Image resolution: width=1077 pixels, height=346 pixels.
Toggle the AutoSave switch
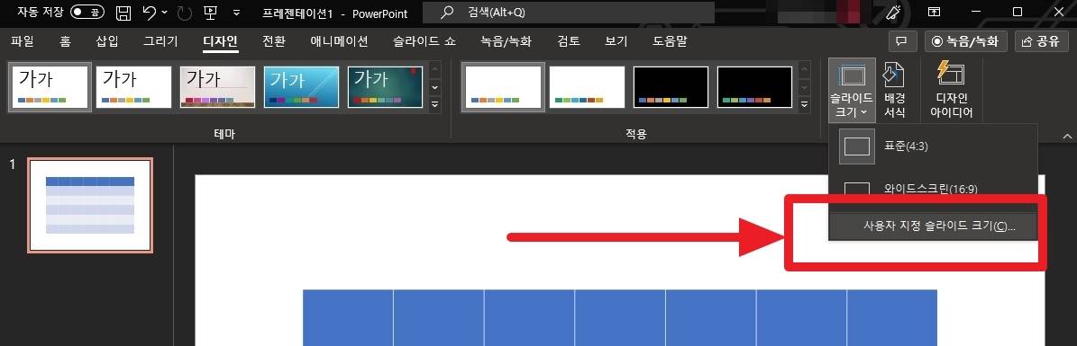click(x=87, y=12)
